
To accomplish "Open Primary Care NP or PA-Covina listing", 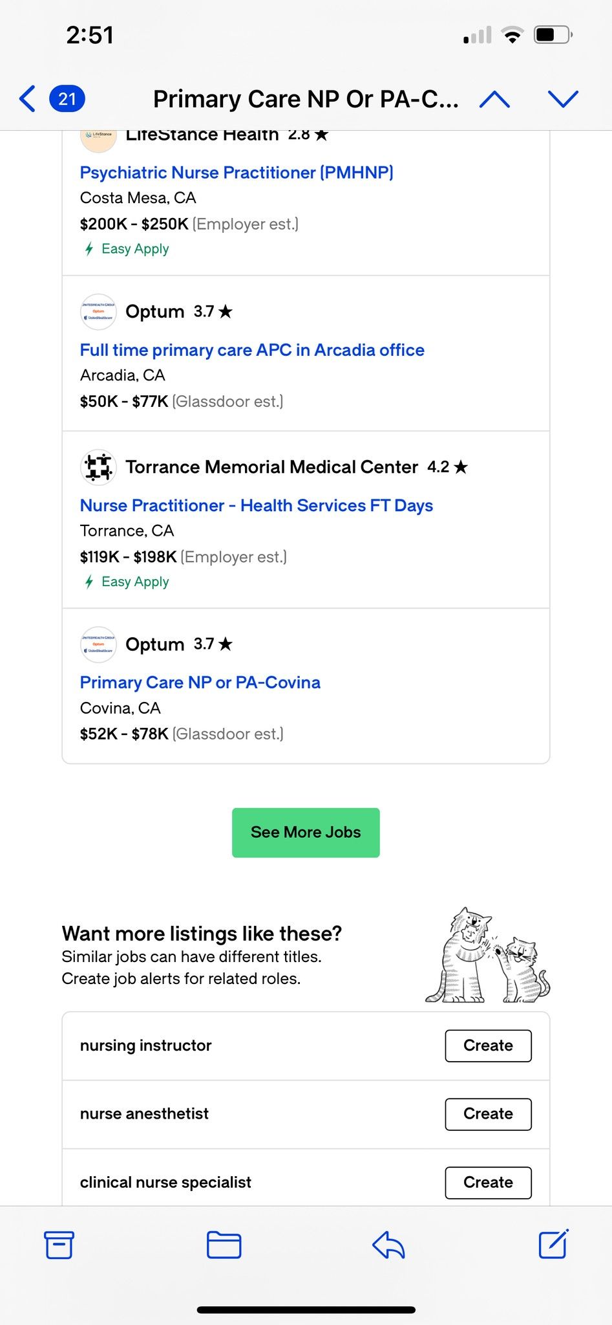I will point(200,683).
